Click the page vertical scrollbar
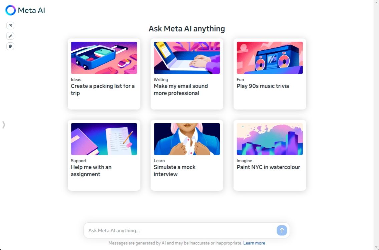 pos(376,125)
